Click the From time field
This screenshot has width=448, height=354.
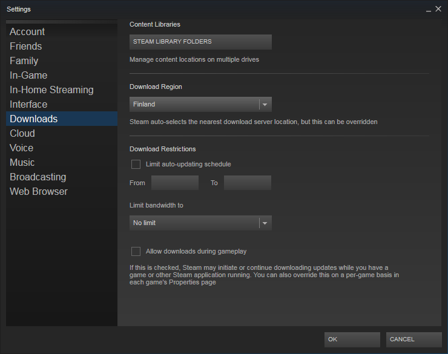(175, 183)
